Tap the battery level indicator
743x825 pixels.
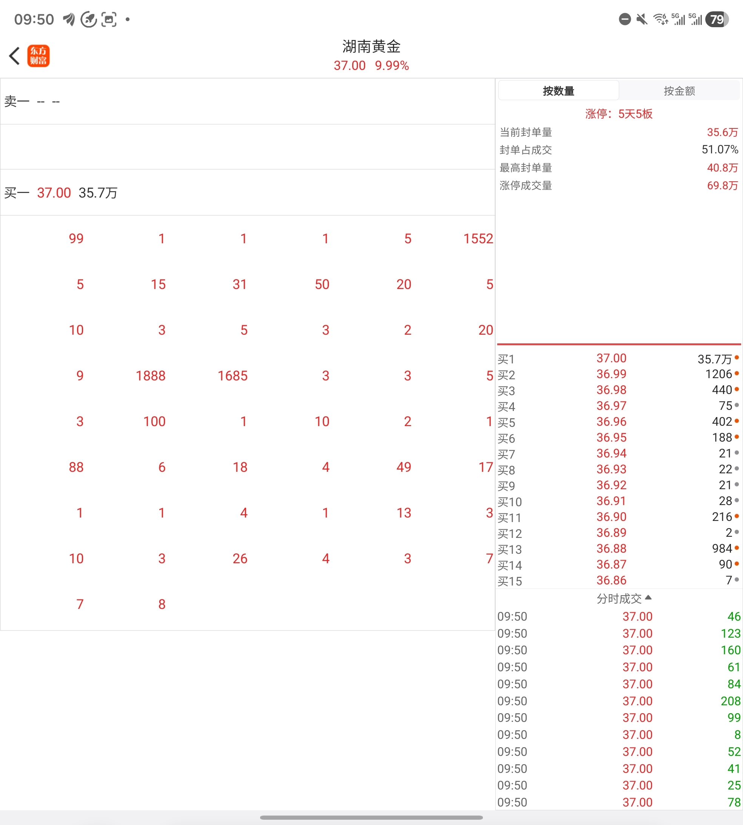point(718,19)
